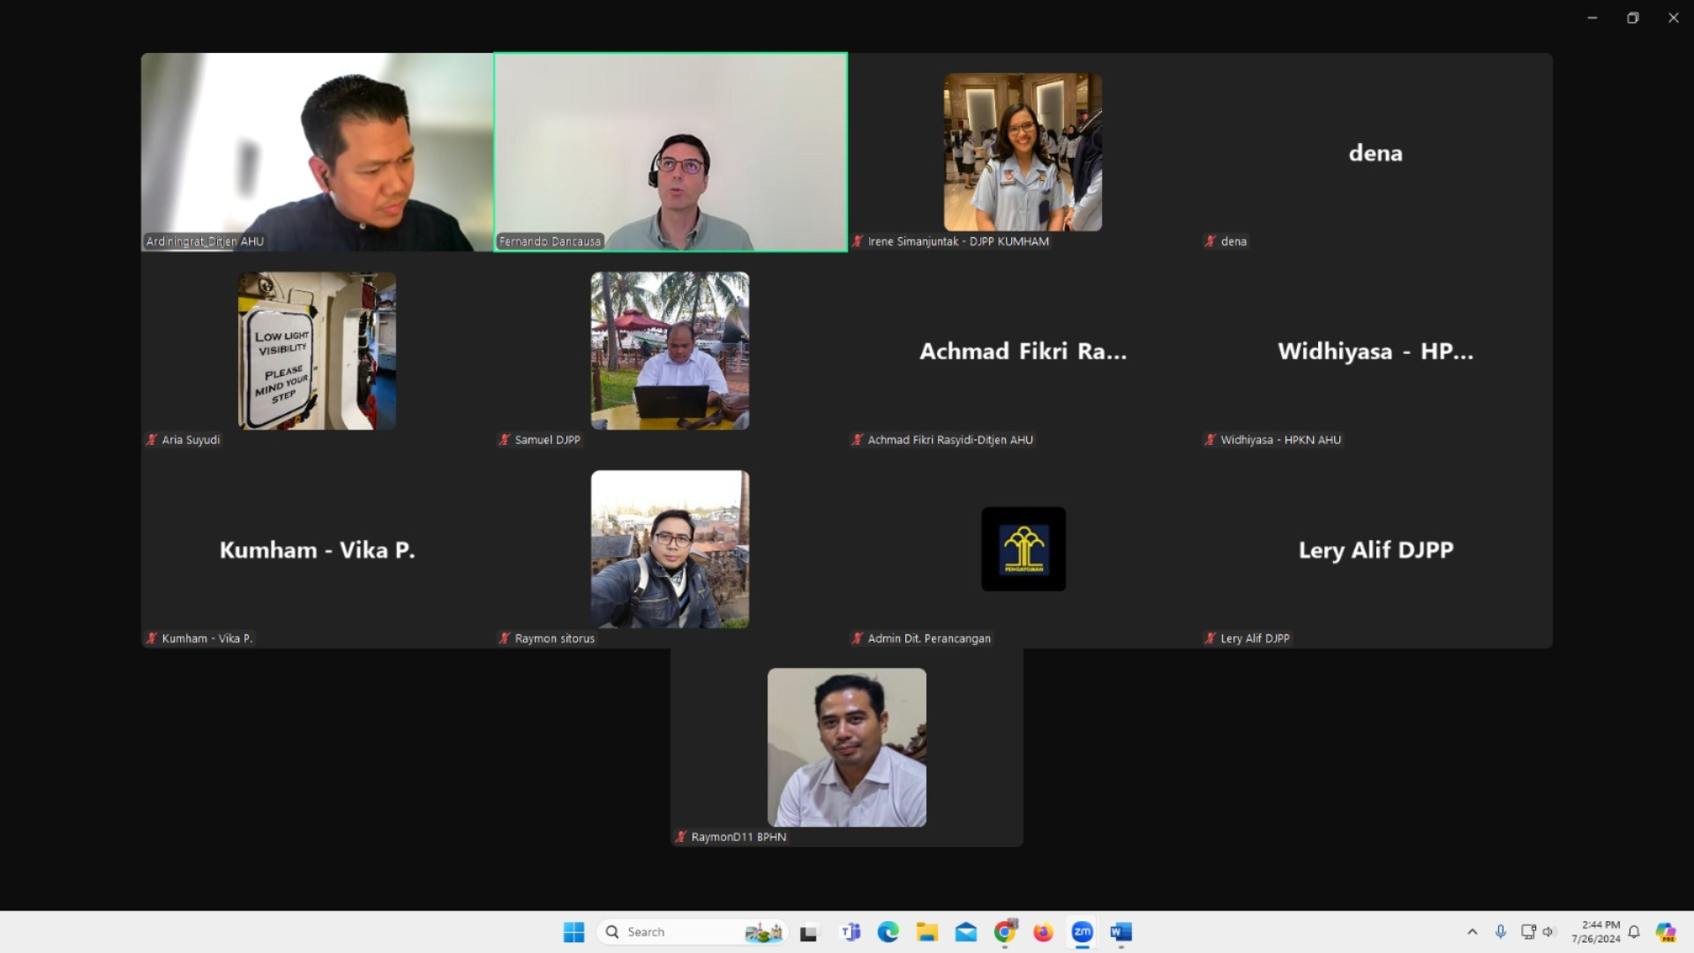Click the 'Ardiningrat_Ditjen AHU' name label
This screenshot has height=953, width=1694.
(x=205, y=241)
